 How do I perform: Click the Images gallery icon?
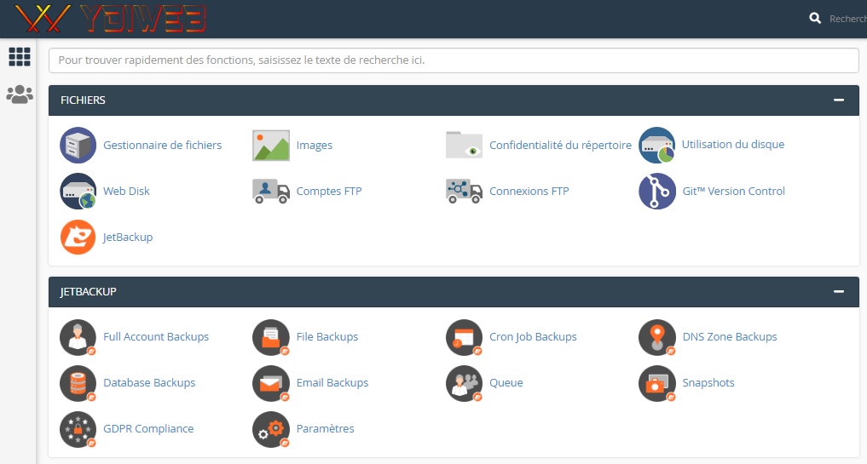271,145
